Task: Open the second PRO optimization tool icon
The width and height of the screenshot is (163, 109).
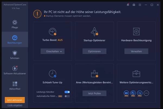Action: coord(133,93)
